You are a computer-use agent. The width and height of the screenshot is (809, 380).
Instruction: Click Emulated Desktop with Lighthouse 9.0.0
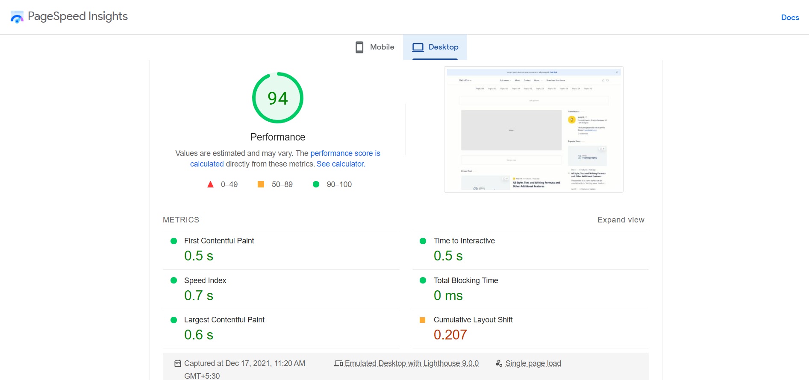pyautogui.click(x=412, y=363)
